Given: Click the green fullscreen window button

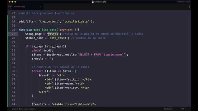Looking at the screenshot, I should (x=15, y=2).
